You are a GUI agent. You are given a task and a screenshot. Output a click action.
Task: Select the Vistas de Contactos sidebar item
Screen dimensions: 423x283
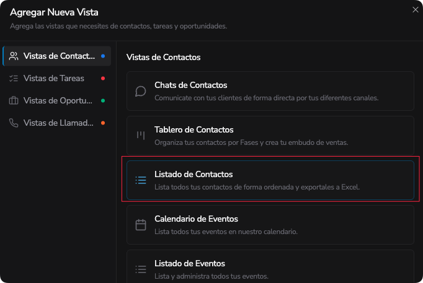click(57, 56)
